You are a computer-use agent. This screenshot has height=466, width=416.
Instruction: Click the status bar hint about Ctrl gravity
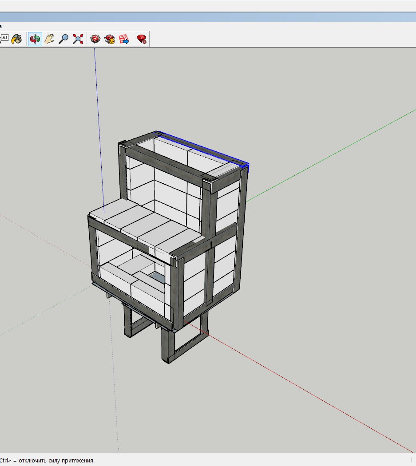click(x=47, y=460)
